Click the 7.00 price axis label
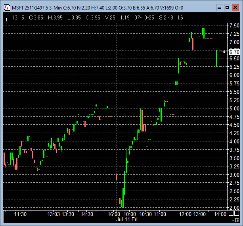Viewport: 243px width, 226px height. click(234, 42)
